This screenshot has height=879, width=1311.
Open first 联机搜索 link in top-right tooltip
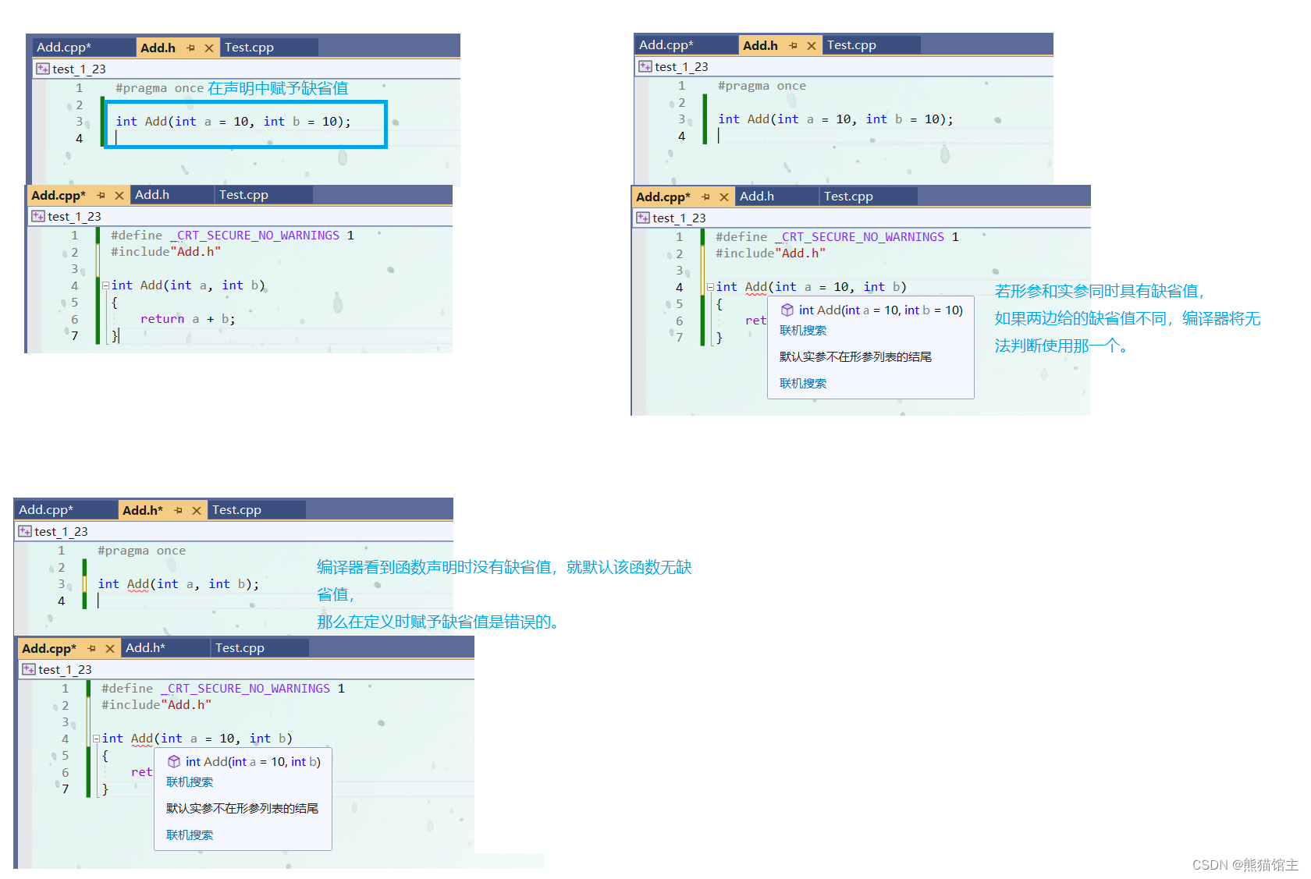click(x=803, y=331)
